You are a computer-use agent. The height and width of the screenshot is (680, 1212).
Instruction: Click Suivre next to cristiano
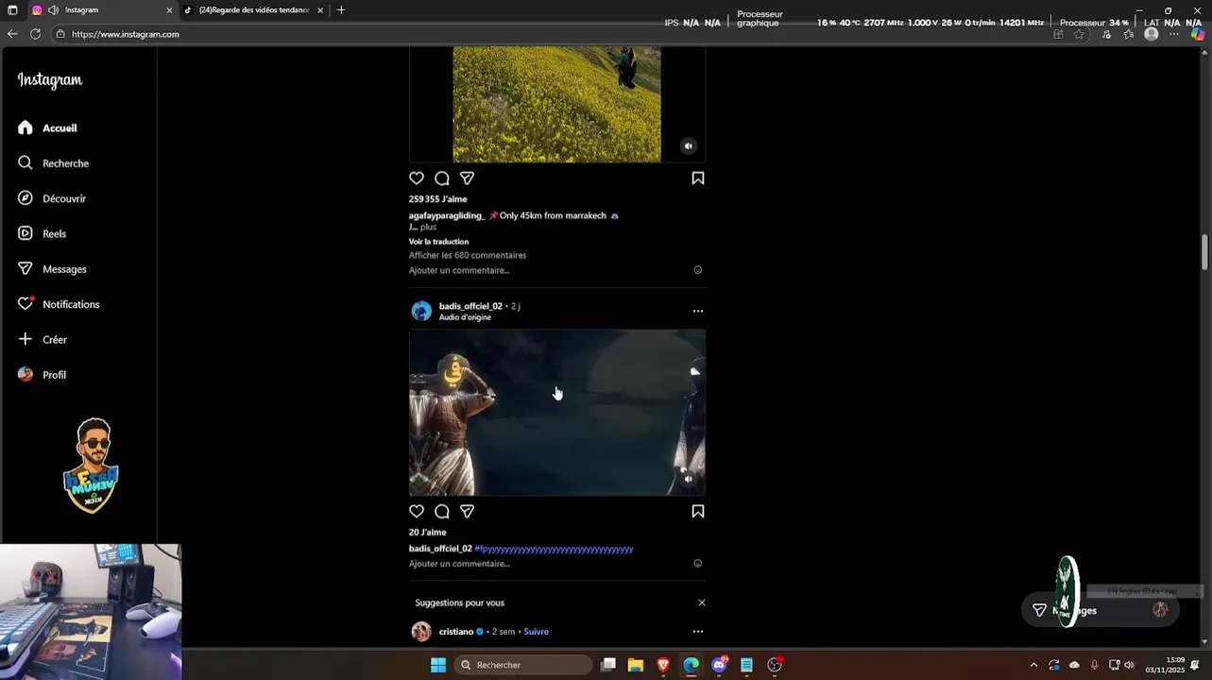[x=536, y=632]
